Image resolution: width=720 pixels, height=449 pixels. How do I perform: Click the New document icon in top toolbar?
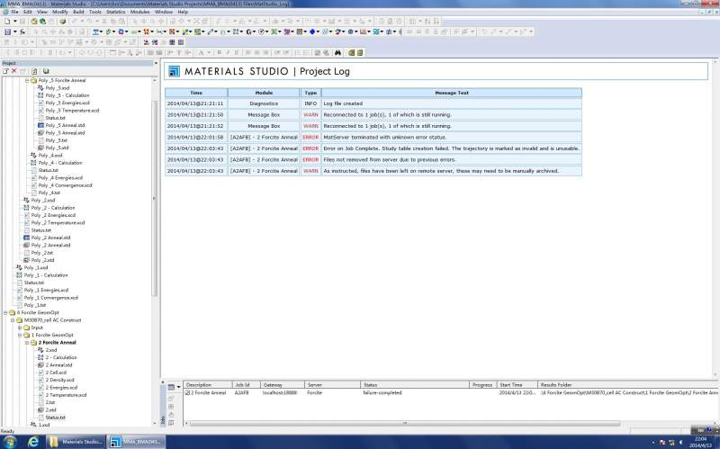click(x=7, y=21)
